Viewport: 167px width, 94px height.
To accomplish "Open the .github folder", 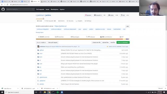I will [x=42, y=50].
